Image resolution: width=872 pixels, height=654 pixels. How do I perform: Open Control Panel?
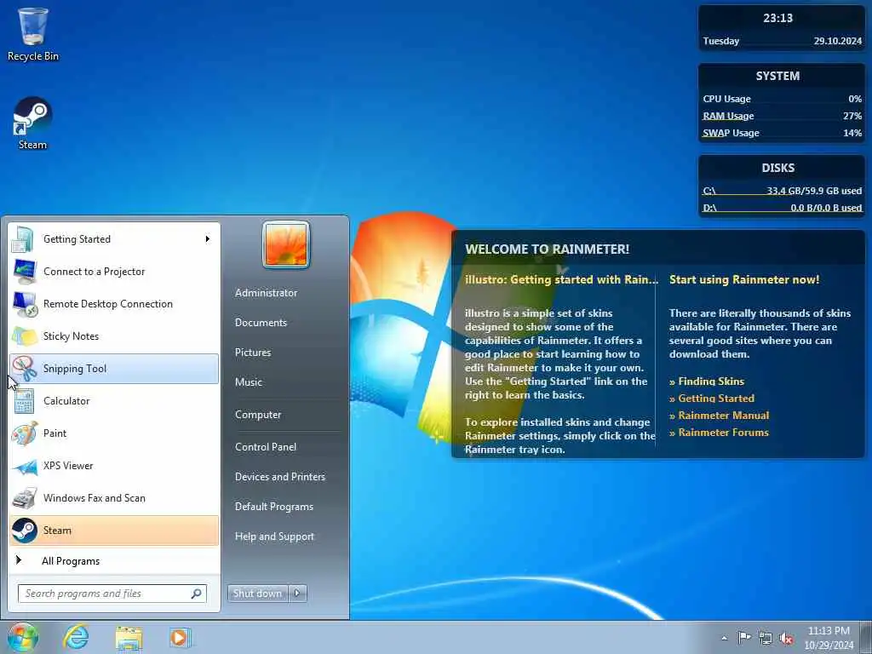tap(266, 446)
